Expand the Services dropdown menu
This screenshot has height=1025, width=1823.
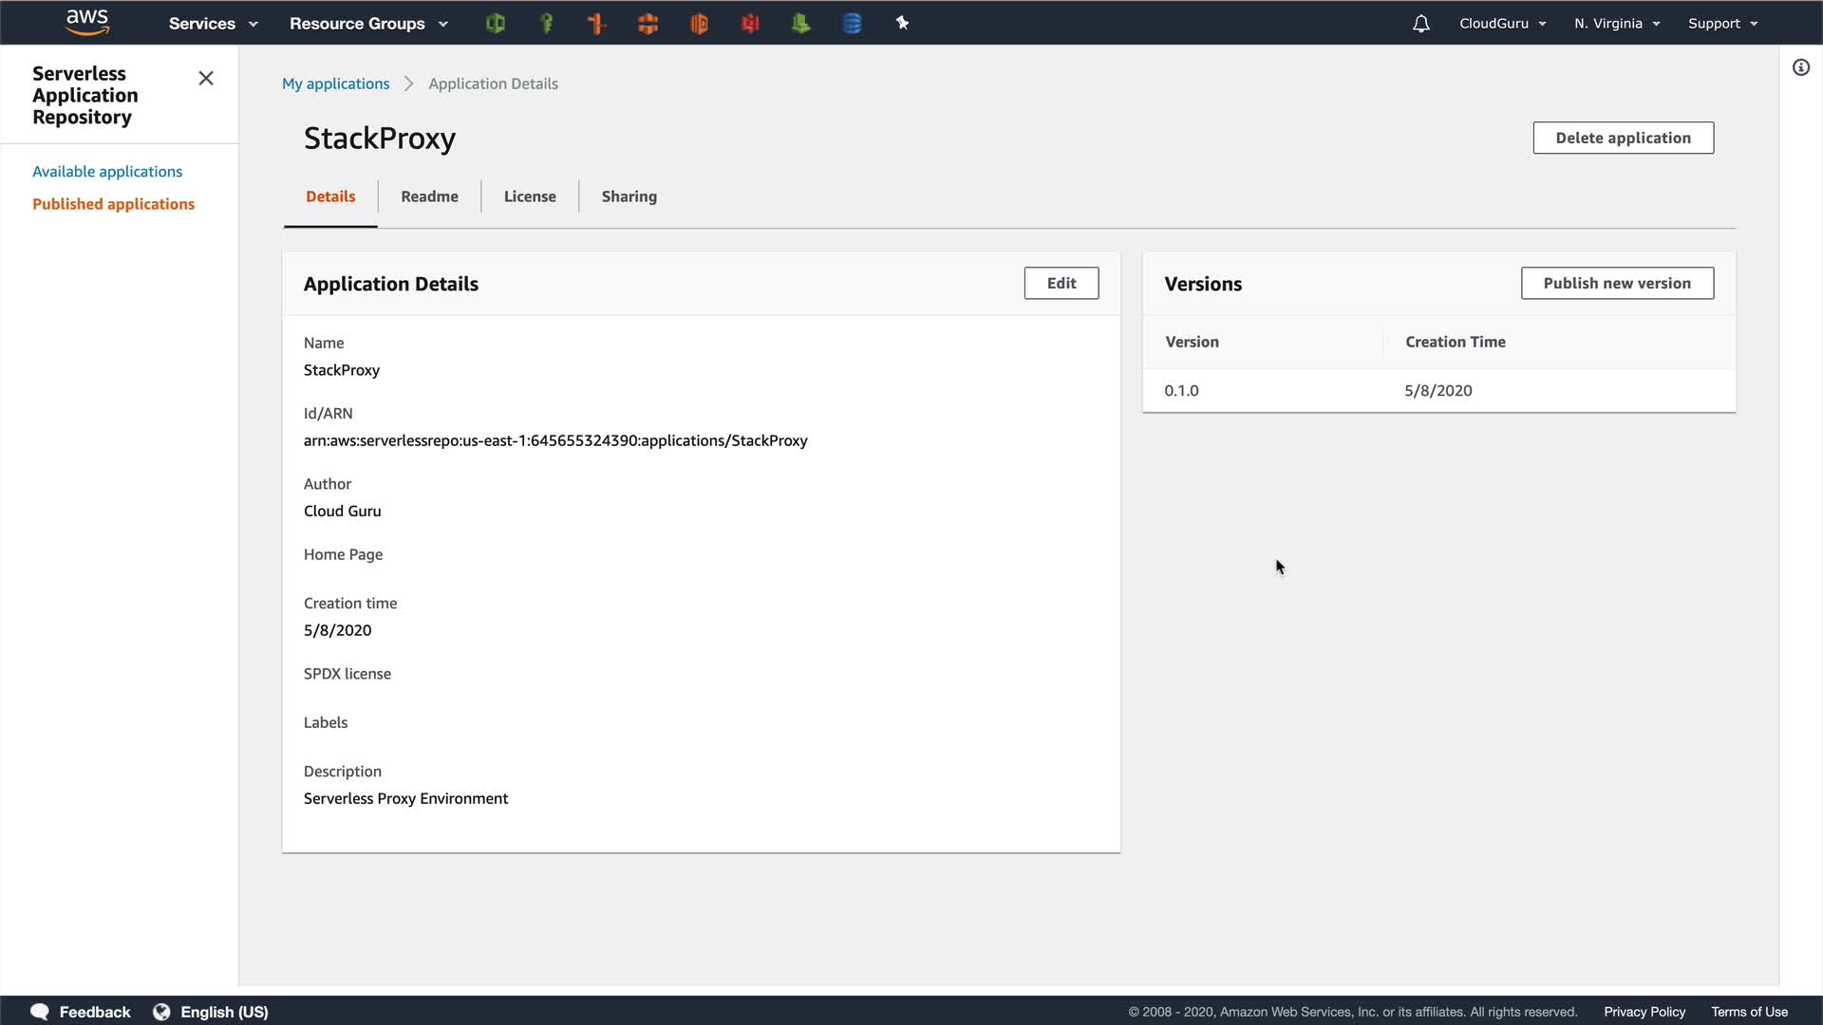(x=213, y=24)
